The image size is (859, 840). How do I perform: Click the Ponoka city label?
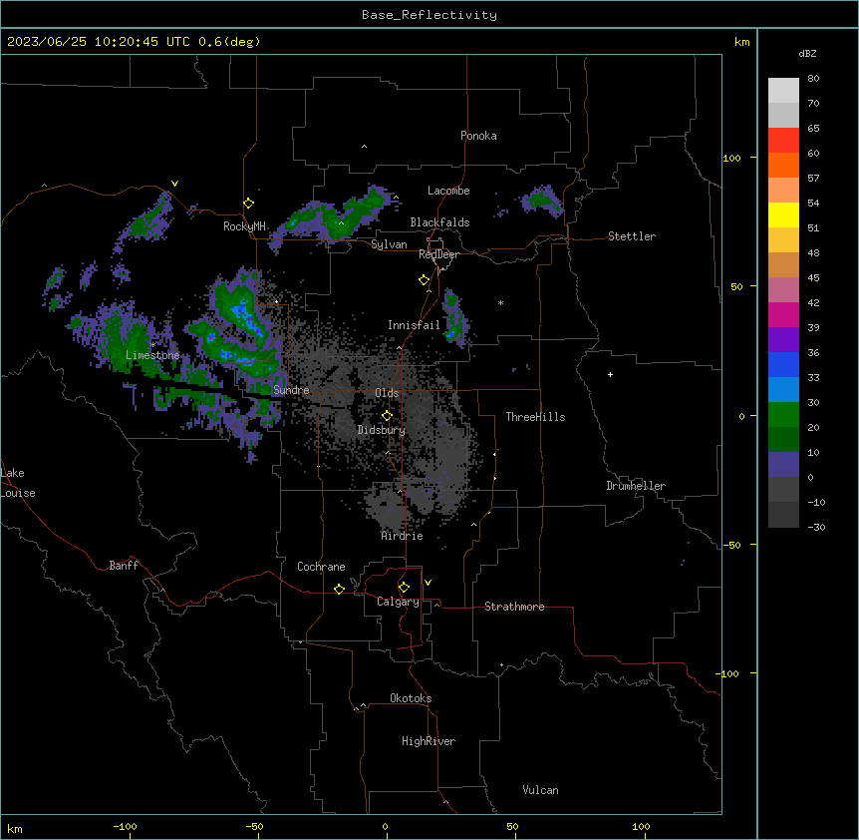[x=478, y=136]
